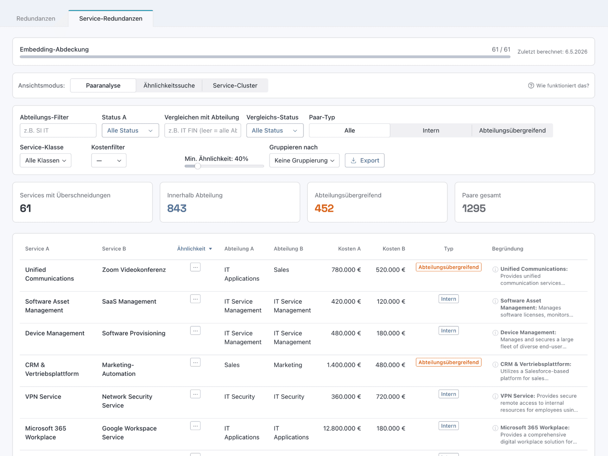608x456 pixels.
Task: Click the Embedding-Abdeckung progress bar
Action: (x=265, y=57)
